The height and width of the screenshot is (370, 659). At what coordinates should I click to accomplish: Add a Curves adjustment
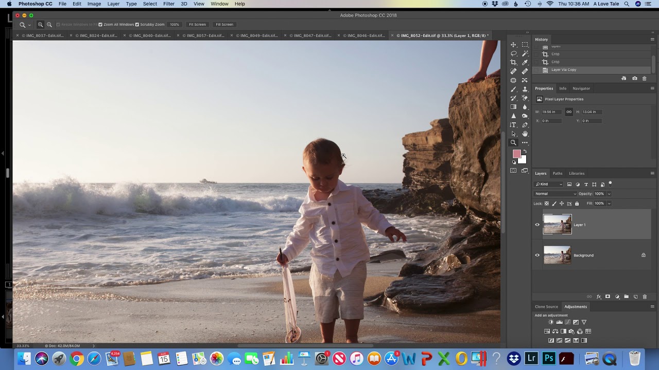[567, 322]
